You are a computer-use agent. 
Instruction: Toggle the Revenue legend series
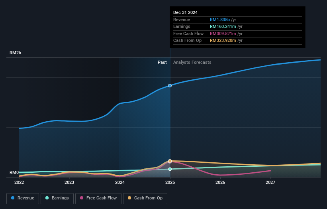pos(23,198)
